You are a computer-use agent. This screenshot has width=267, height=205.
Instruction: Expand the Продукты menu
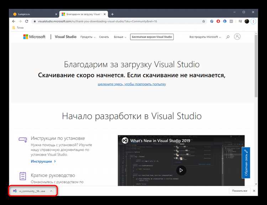(x=88, y=37)
